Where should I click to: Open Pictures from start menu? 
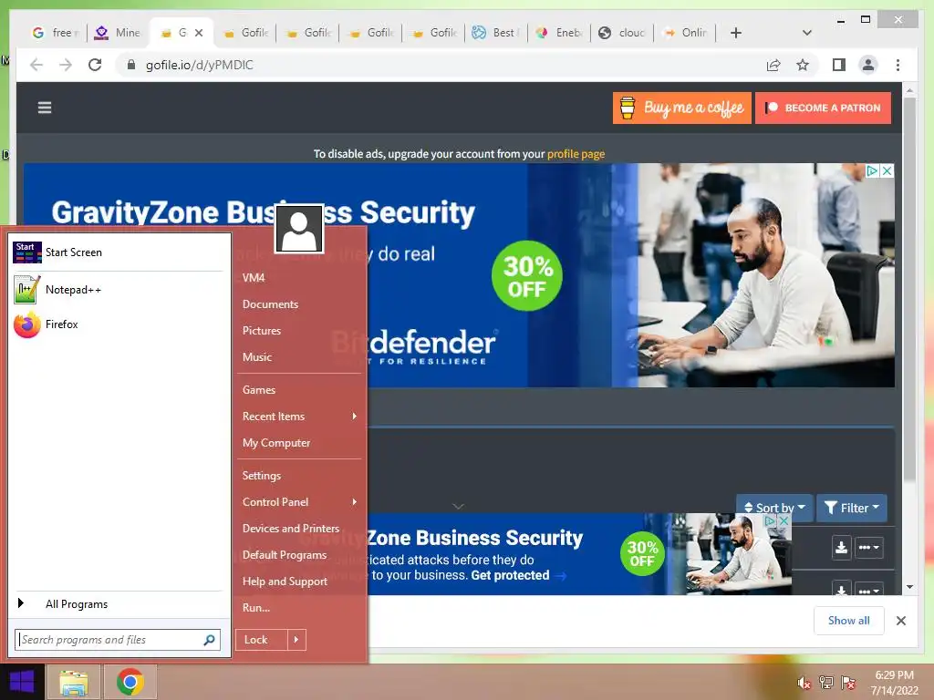point(262,330)
